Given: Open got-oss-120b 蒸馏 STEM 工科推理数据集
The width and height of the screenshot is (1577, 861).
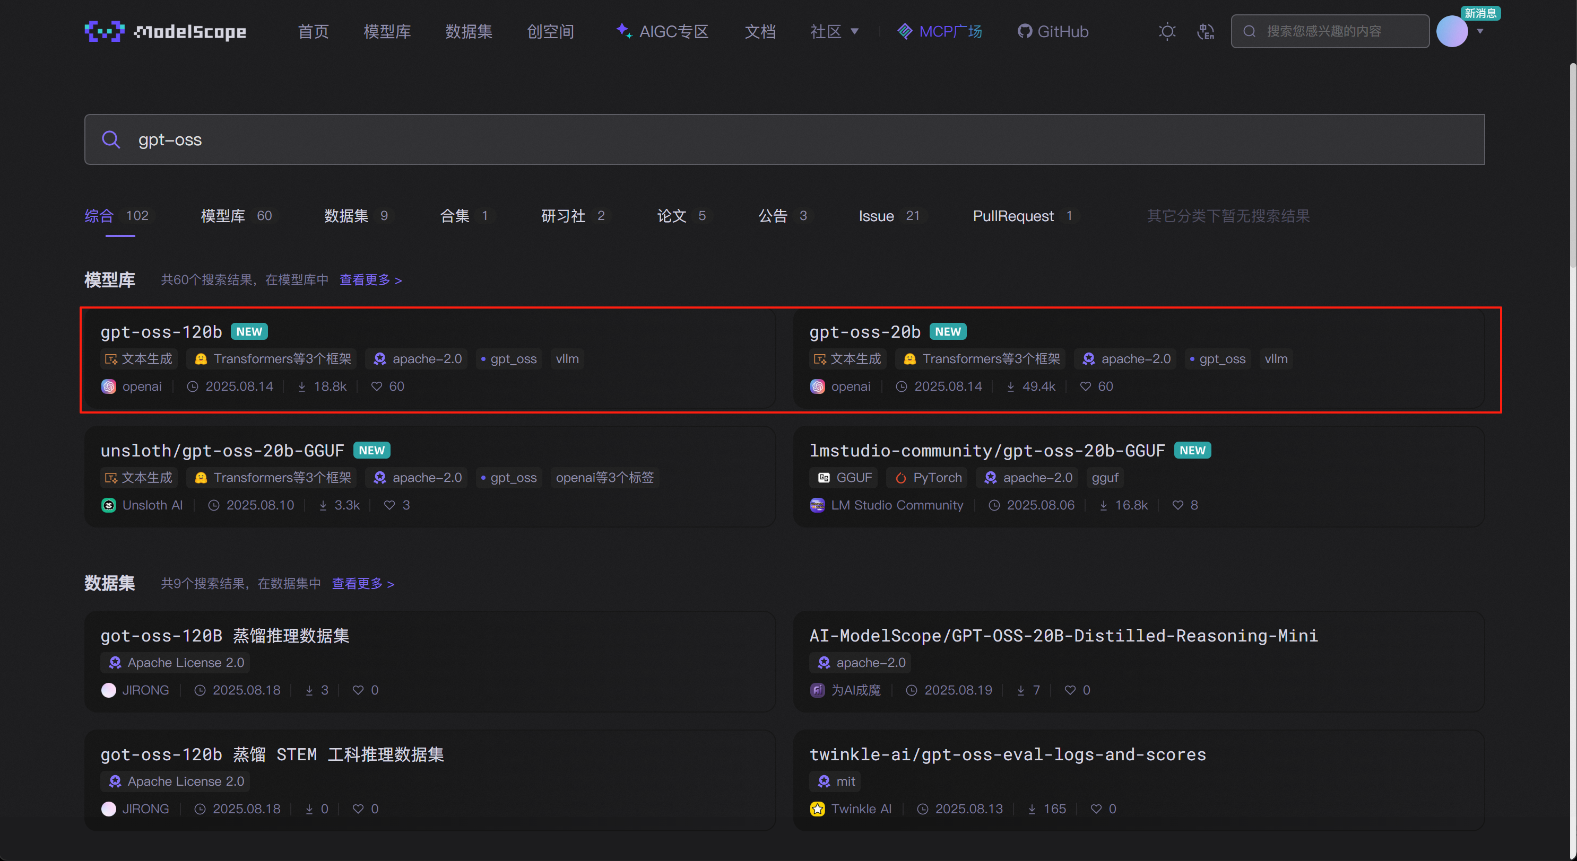Looking at the screenshot, I should tap(272, 754).
